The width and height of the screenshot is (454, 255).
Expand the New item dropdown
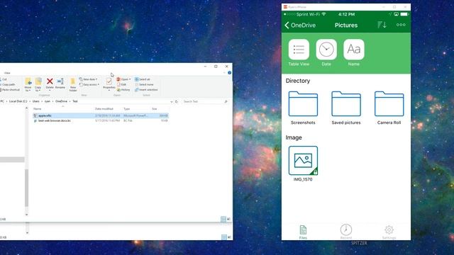(x=88, y=79)
